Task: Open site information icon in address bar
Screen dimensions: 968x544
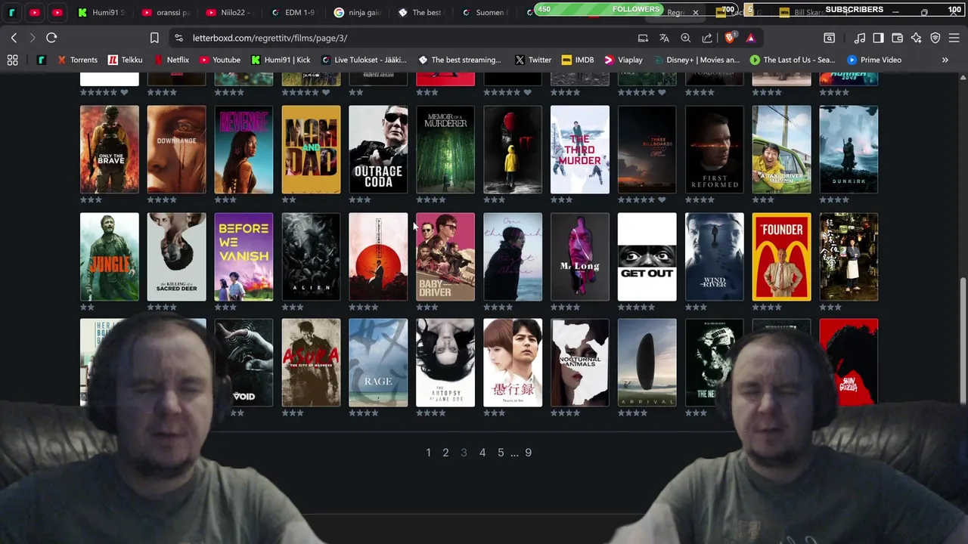Action: (x=178, y=38)
